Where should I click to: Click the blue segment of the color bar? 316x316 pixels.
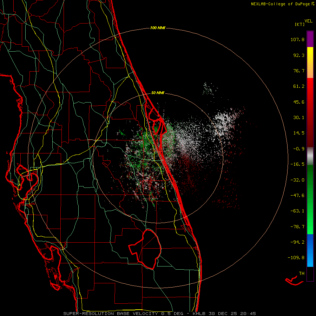[x=310, y=250]
